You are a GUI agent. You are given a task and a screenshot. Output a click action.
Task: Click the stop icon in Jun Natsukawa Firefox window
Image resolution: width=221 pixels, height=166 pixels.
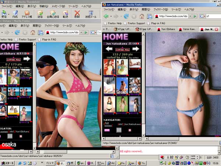pyautogui.click(x=134, y=16)
